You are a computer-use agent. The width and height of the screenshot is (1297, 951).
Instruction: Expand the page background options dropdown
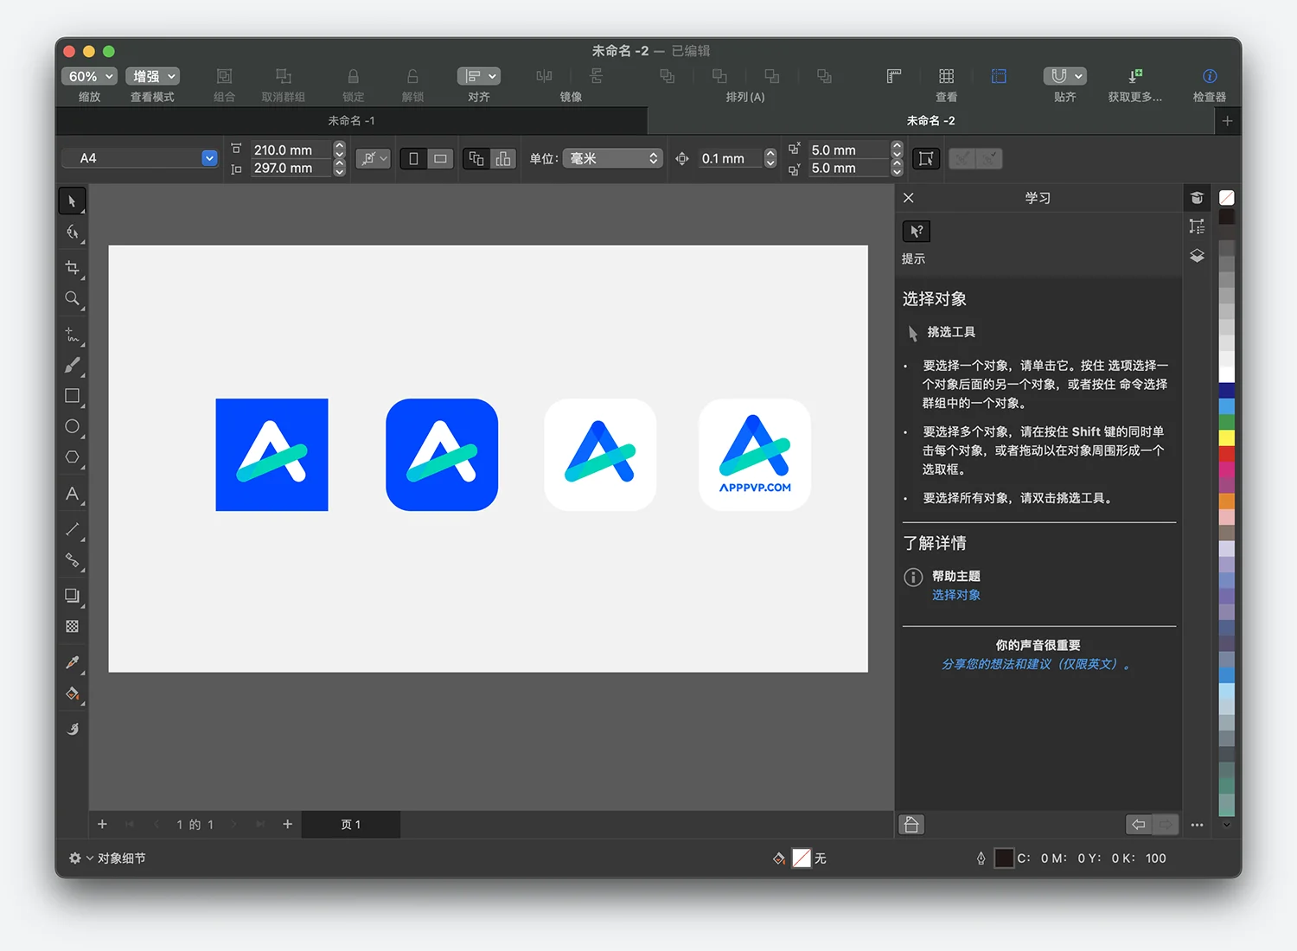click(x=374, y=158)
